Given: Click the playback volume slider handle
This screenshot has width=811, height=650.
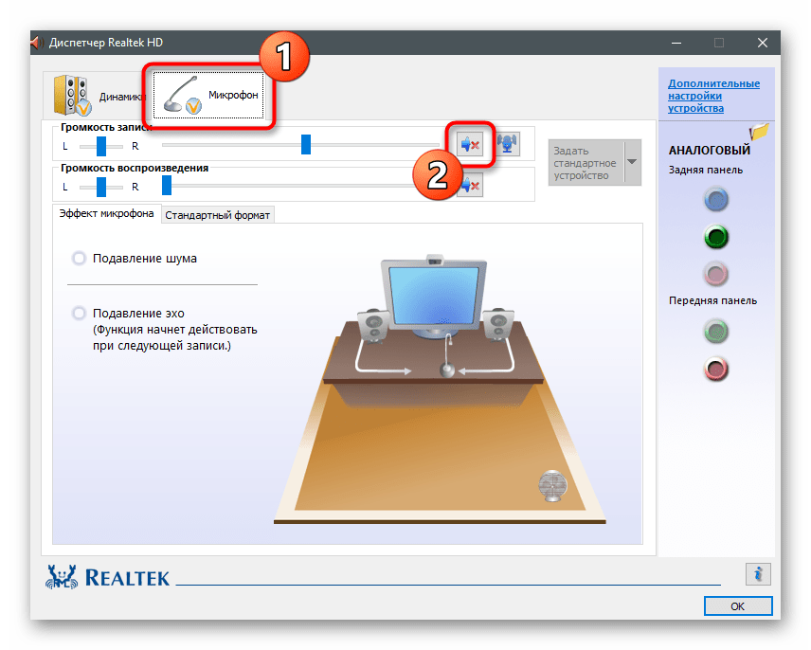Looking at the screenshot, I should pos(167,185).
